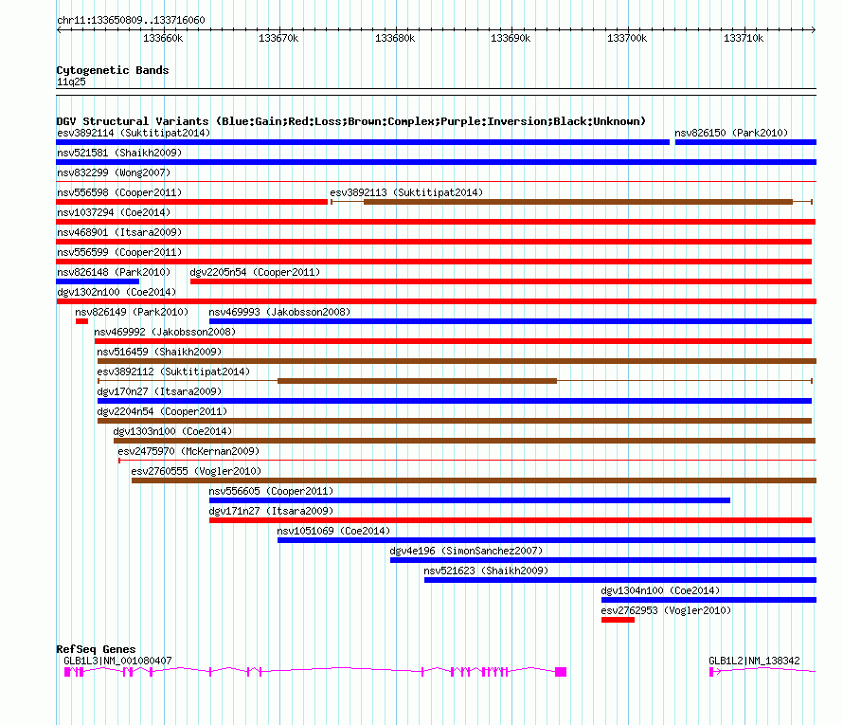Click the dgv2204n54 (Cooper2011) label
The image size is (843, 725).
pos(162,411)
